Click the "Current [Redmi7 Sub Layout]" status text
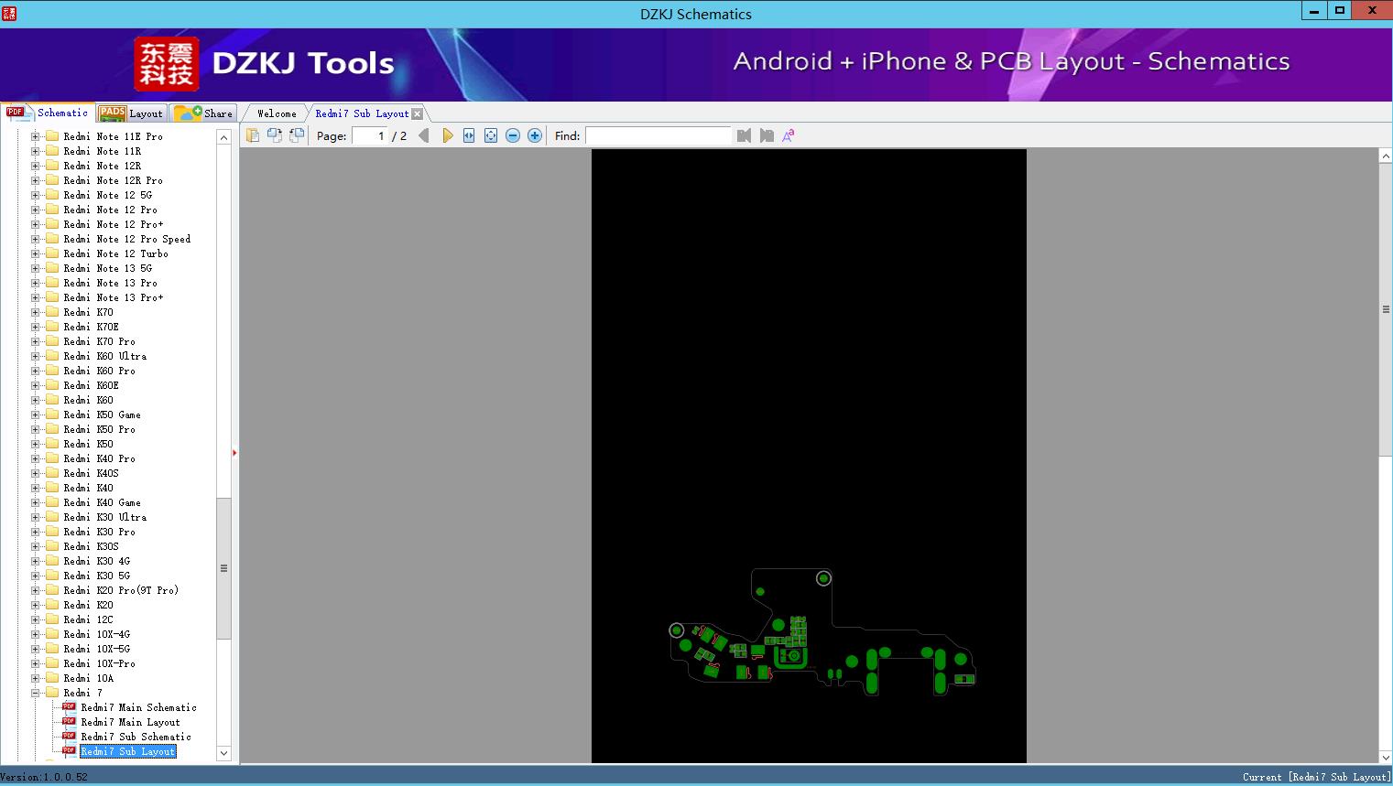 click(1316, 777)
